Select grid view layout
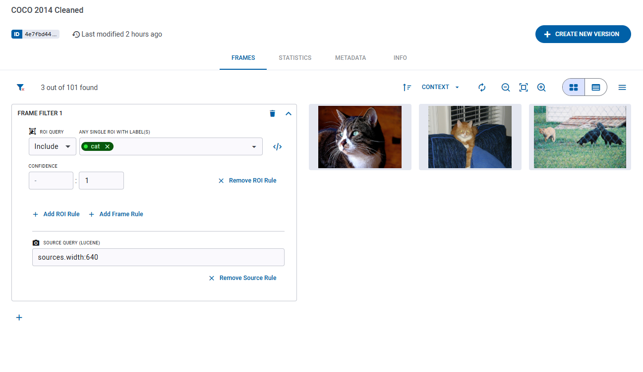Viewport: 643px width, 372px height. (x=573, y=87)
